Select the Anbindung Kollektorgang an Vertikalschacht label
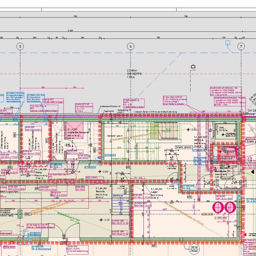 pyautogui.click(x=224, y=157)
